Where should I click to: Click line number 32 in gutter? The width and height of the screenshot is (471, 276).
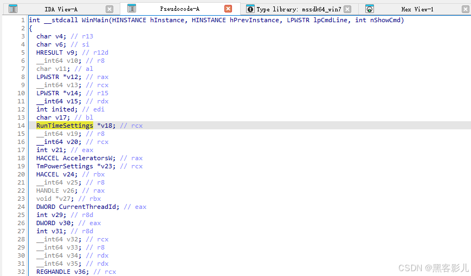pos(21,271)
